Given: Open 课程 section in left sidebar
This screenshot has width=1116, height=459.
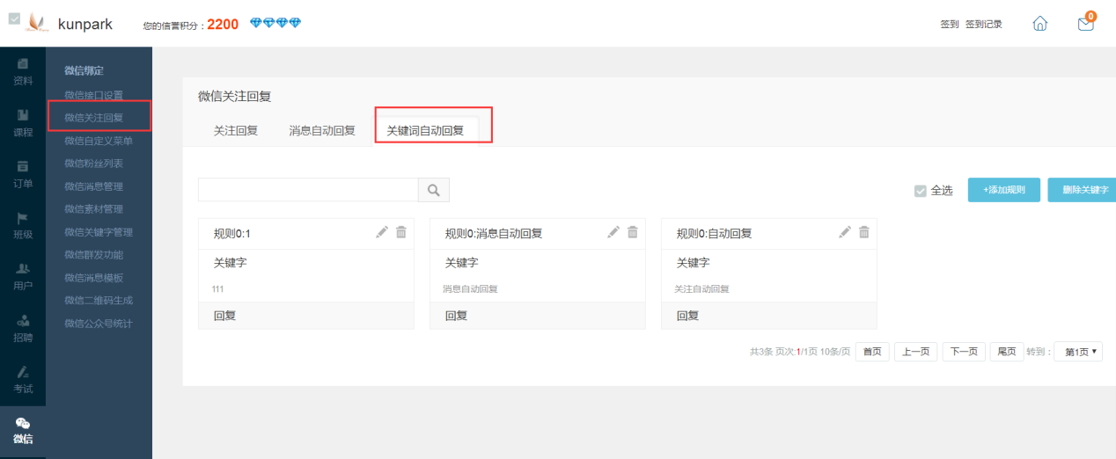Looking at the screenshot, I should 23,124.
